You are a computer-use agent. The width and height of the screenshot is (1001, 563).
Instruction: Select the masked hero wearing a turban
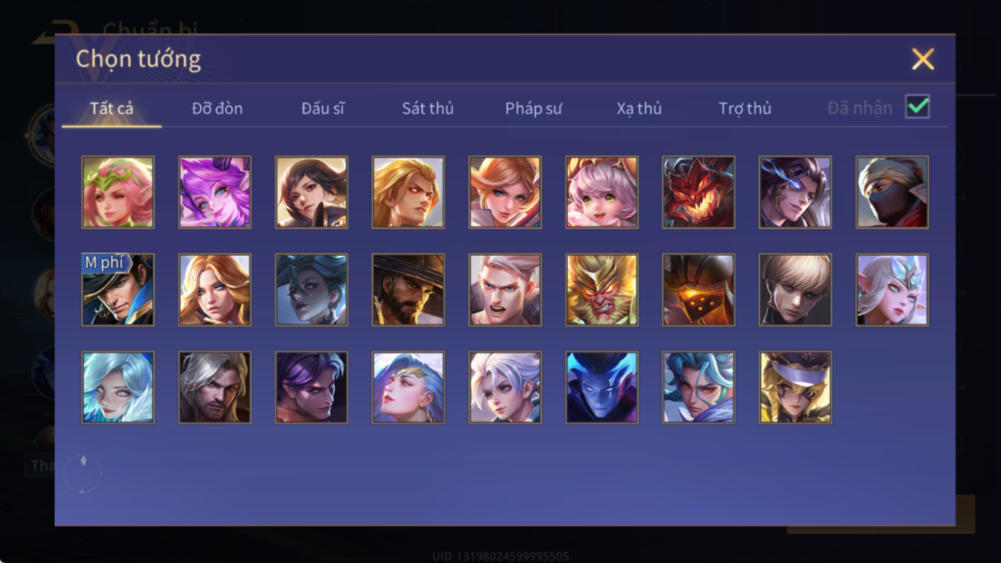(892, 192)
